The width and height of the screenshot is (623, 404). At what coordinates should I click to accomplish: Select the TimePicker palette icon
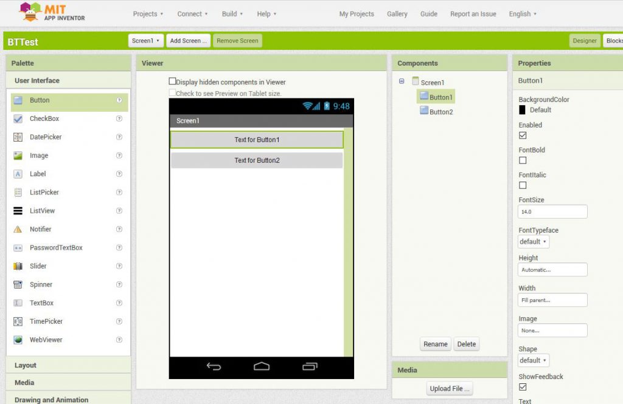click(x=18, y=321)
